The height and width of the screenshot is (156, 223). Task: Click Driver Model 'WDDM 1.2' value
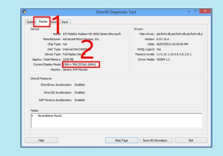(163, 59)
